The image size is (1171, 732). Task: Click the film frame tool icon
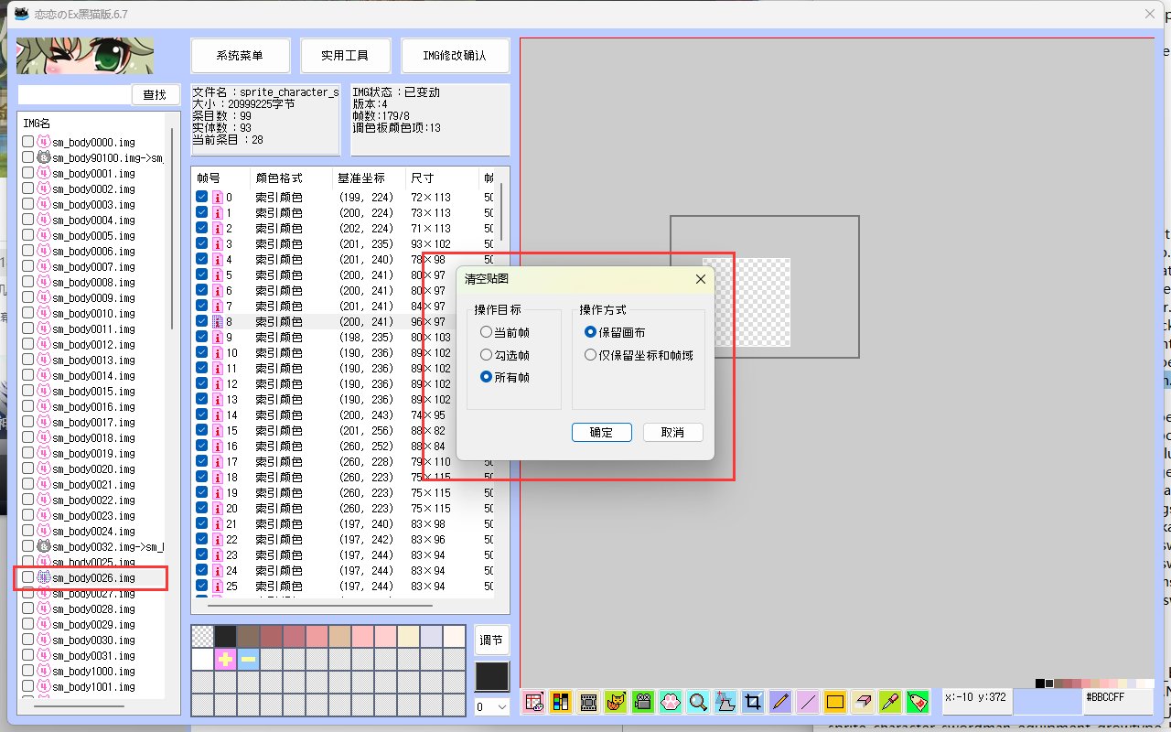coord(588,702)
